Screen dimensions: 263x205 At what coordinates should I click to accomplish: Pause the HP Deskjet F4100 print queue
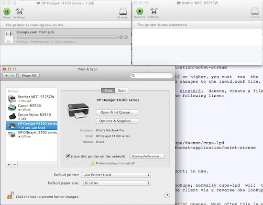pyautogui.click(x=7, y=11)
